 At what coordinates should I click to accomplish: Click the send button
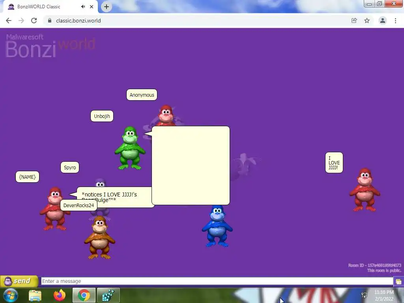[x=19, y=281]
